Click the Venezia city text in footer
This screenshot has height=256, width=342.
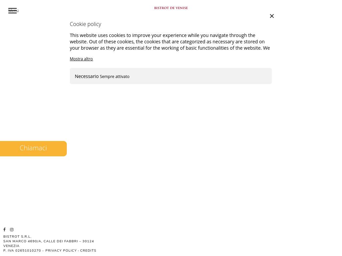[11, 246]
